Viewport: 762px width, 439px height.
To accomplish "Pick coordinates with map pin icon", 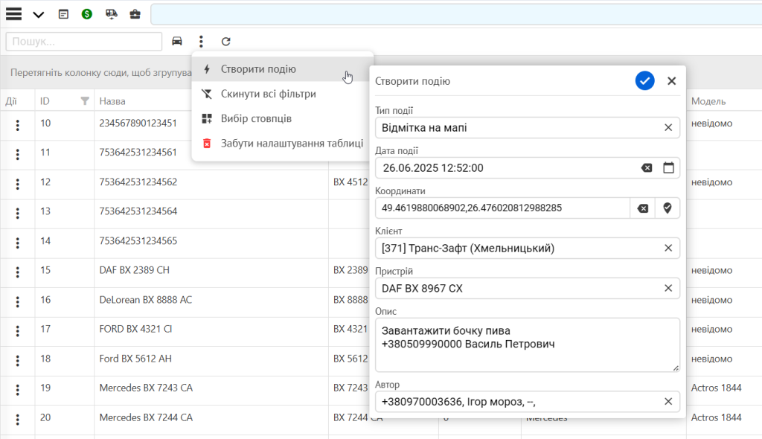I will point(667,208).
